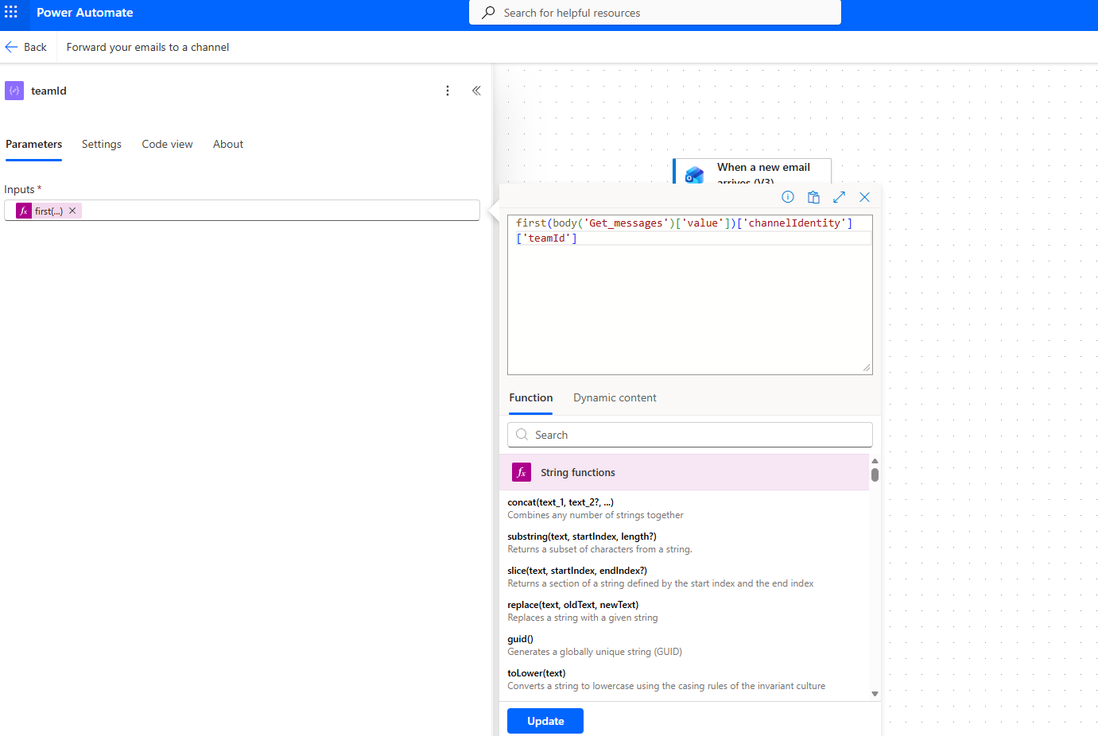Expand the expression editor to full size
This screenshot has height=736, width=1098.
[x=839, y=197]
